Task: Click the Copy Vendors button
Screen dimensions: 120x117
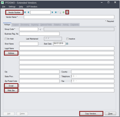Action: 91,114
